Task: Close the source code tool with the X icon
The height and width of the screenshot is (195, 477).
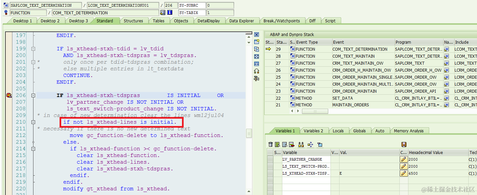Action: (x=257, y=35)
